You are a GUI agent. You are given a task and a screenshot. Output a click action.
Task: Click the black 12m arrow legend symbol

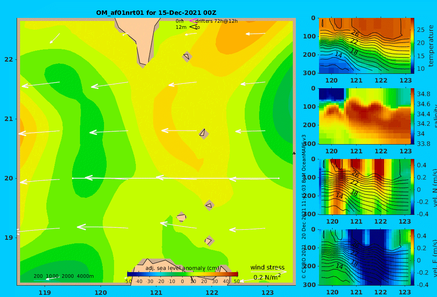pos(193,27)
